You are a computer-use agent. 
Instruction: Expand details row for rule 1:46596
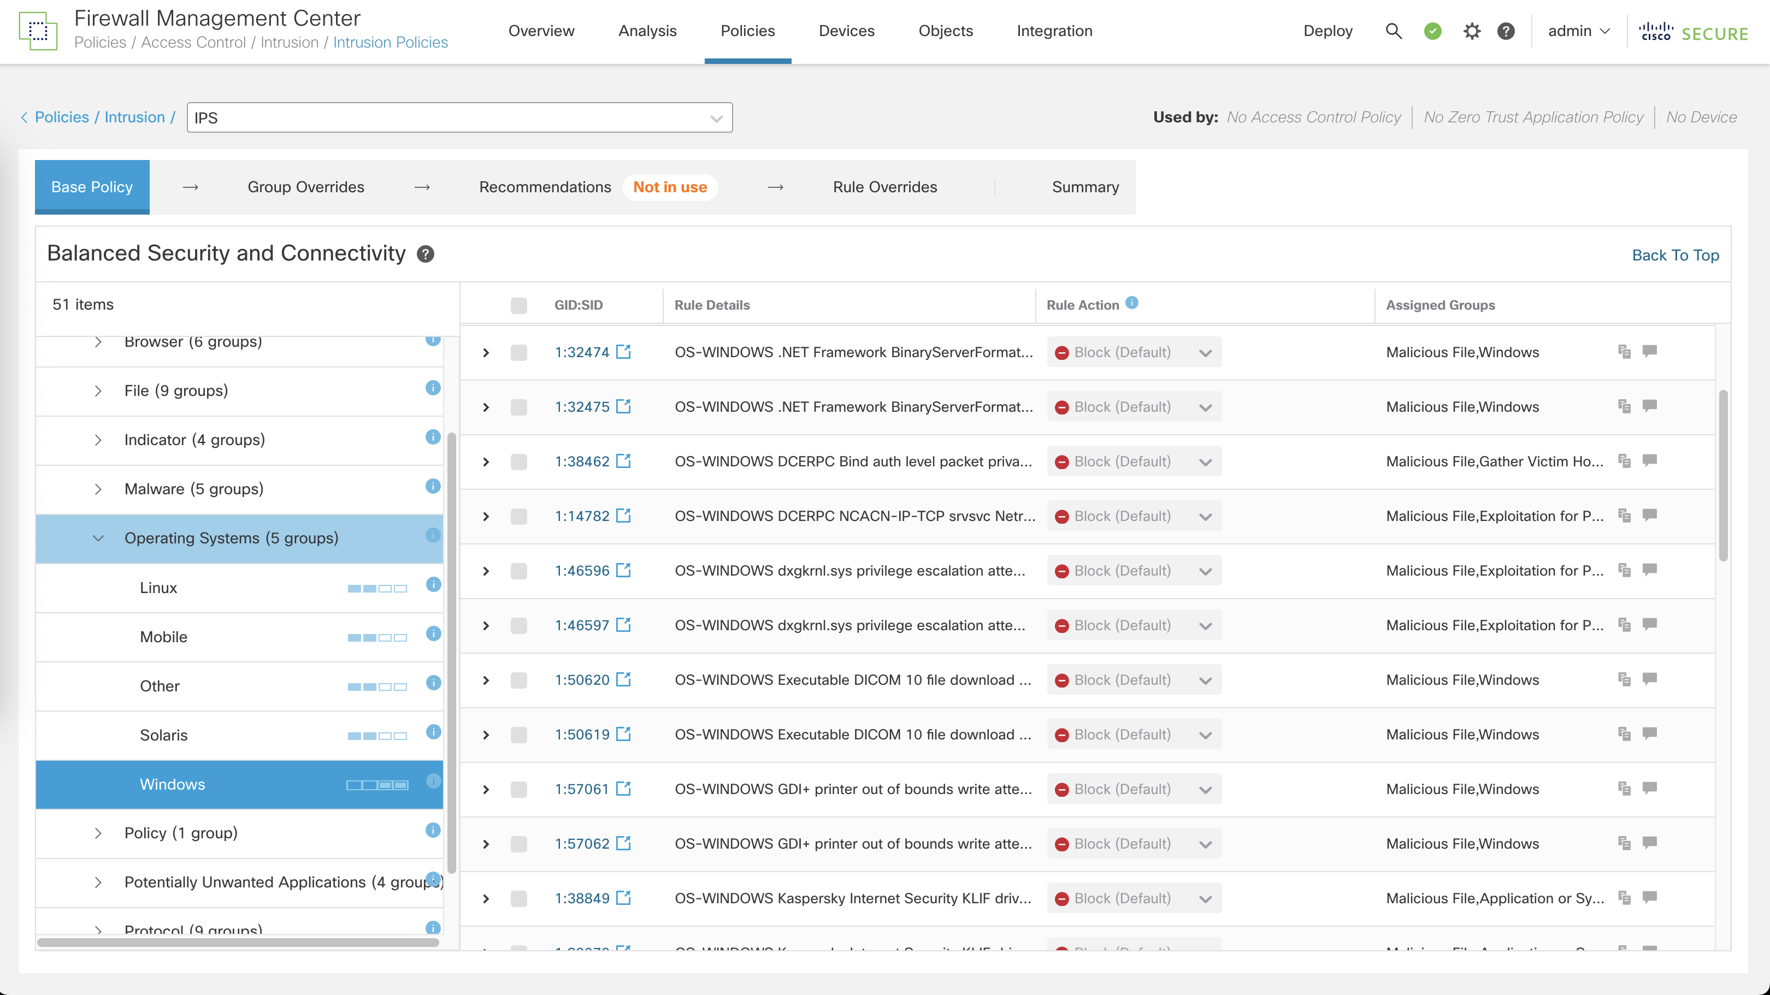(486, 571)
